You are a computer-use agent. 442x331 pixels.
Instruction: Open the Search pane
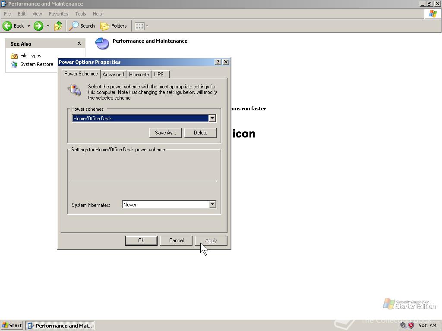82,26
